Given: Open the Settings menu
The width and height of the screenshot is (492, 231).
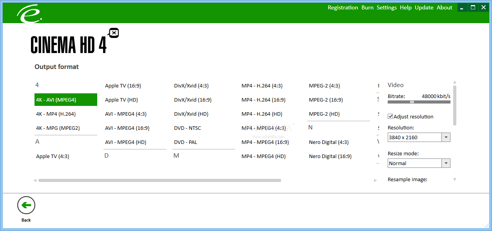Looking at the screenshot, I should click(x=387, y=7).
